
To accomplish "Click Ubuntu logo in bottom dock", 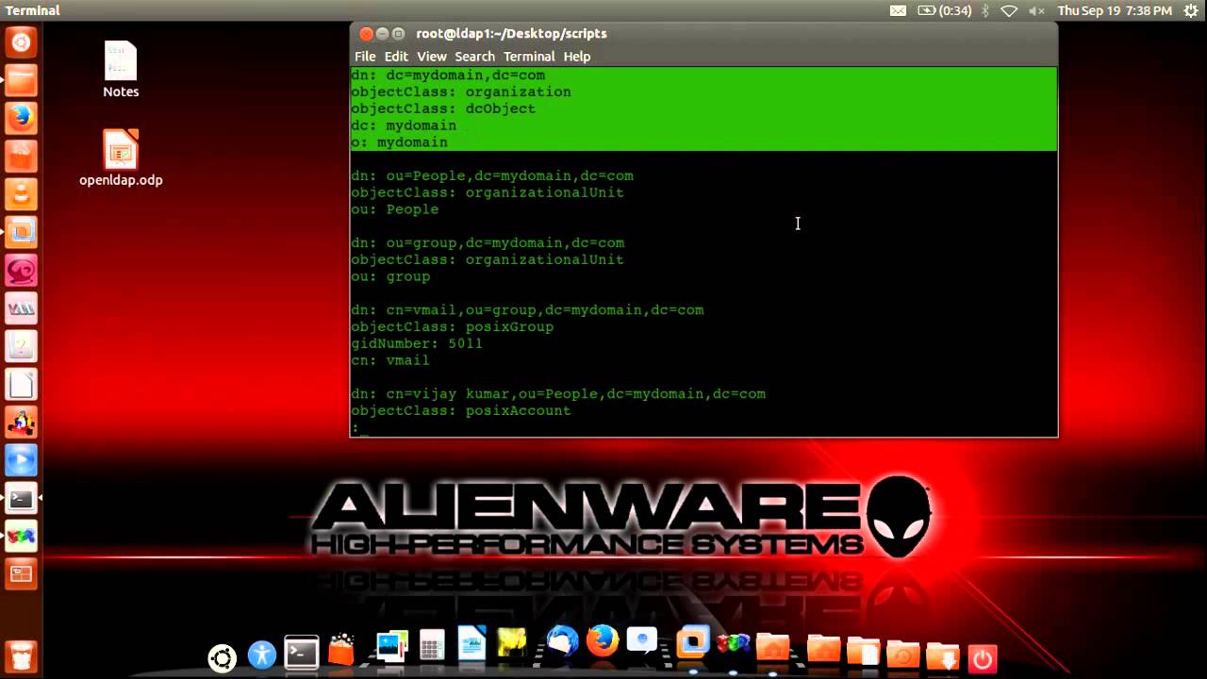I will 223,657.
